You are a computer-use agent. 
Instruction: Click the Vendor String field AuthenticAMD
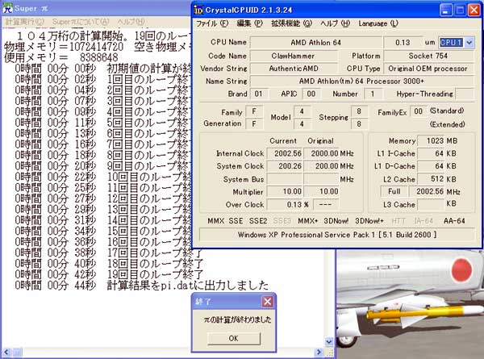(x=294, y=69)
